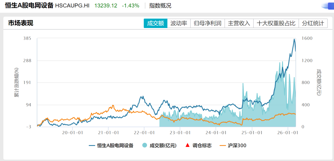The height and width of the screenshot is (161, 334).
Task: Show the 主营收入 tab
Action: point(239,23)
